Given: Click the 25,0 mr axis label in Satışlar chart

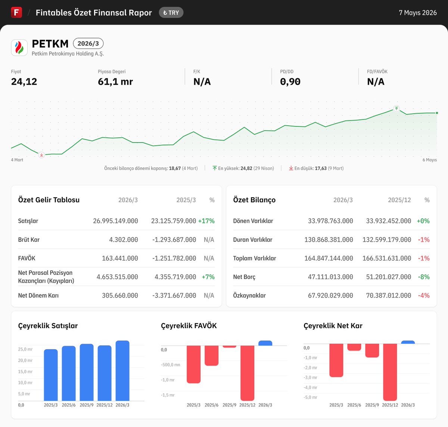Looking at the screenshot, I should (25, 349).
